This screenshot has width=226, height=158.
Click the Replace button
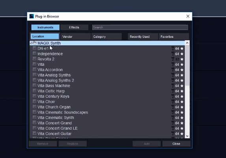click(73, 144)
